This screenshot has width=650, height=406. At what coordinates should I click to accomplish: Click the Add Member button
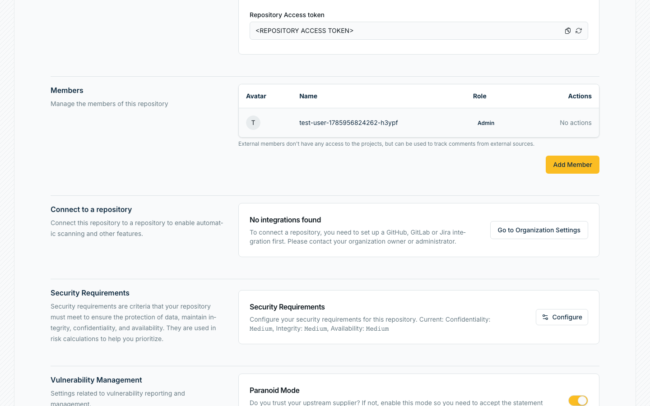click(572, 165)
